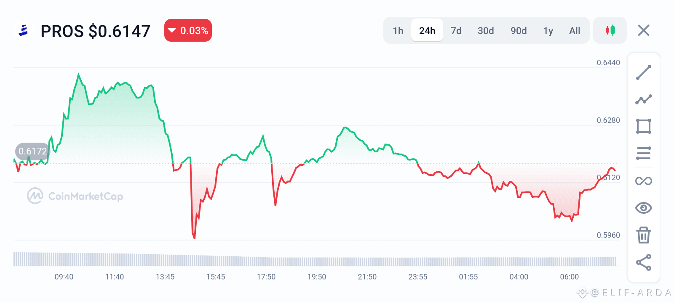Click the 11:40 time axis label
The image size is (674, 303).
[115, 277]
